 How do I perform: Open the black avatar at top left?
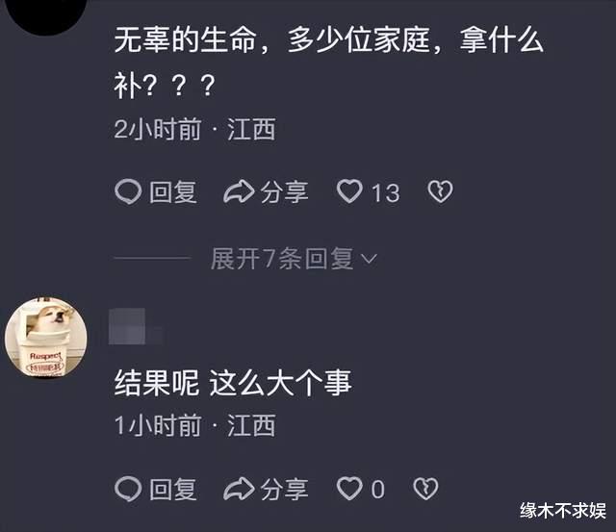coord(46,15)
